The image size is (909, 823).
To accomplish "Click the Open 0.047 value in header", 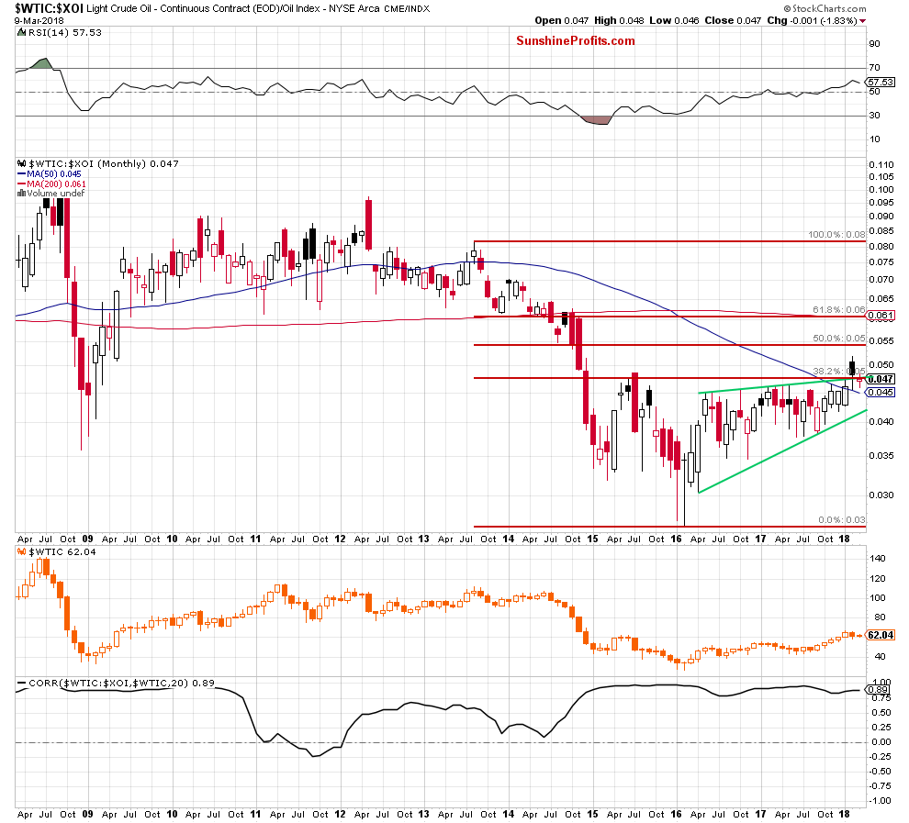I will tap(561, 20).
